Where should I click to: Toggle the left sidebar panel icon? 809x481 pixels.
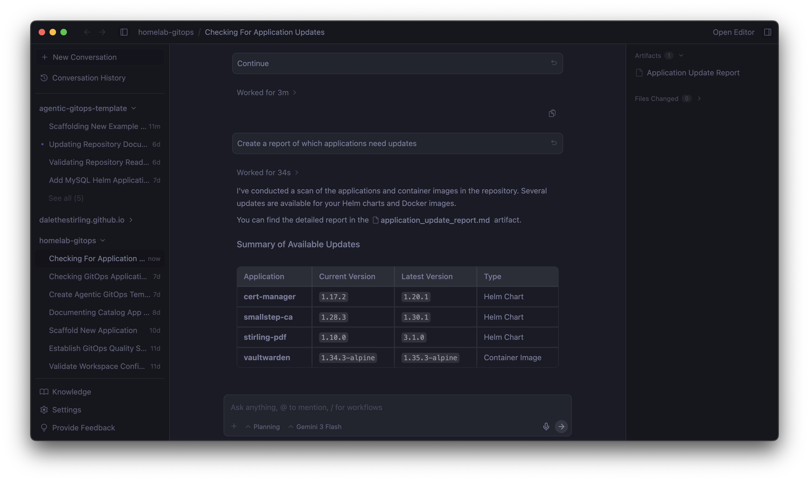pos(124,32)
